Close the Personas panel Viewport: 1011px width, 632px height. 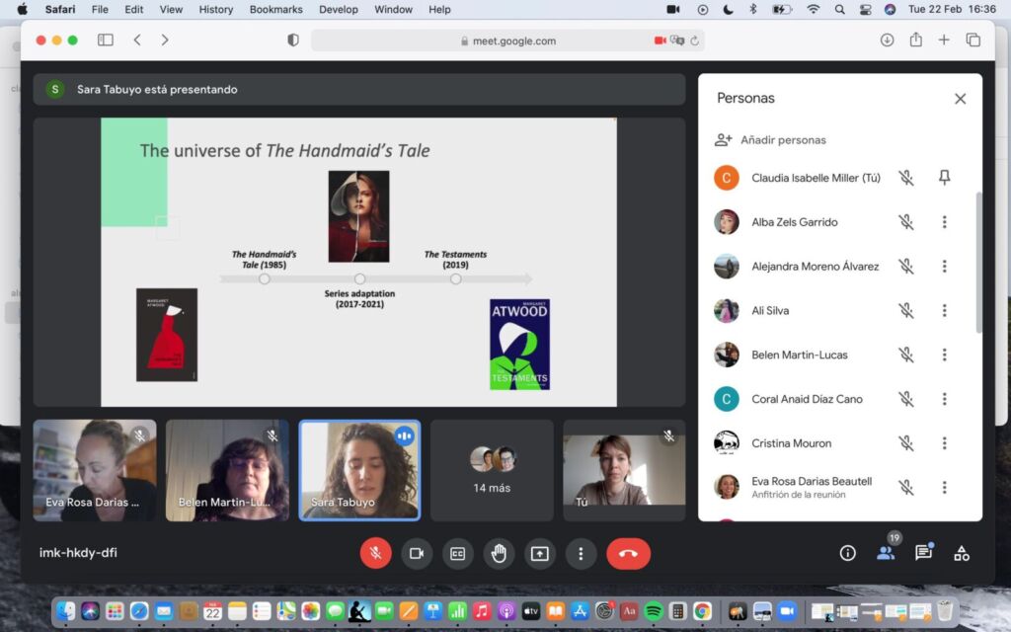coord(960,99)
